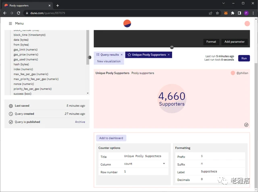This screenshot has width=258, height=192.
Task: Select max_fee_per_gas (numeric) column
Action: click(31, 74)
